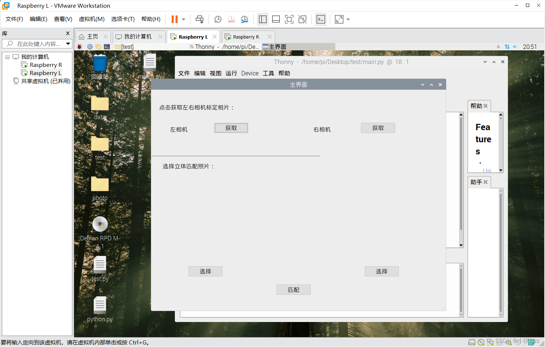Image resolution: width=545 pixels, height=347 pixels.
Task: Click 获取 button for 左相机
Action: 231,128
